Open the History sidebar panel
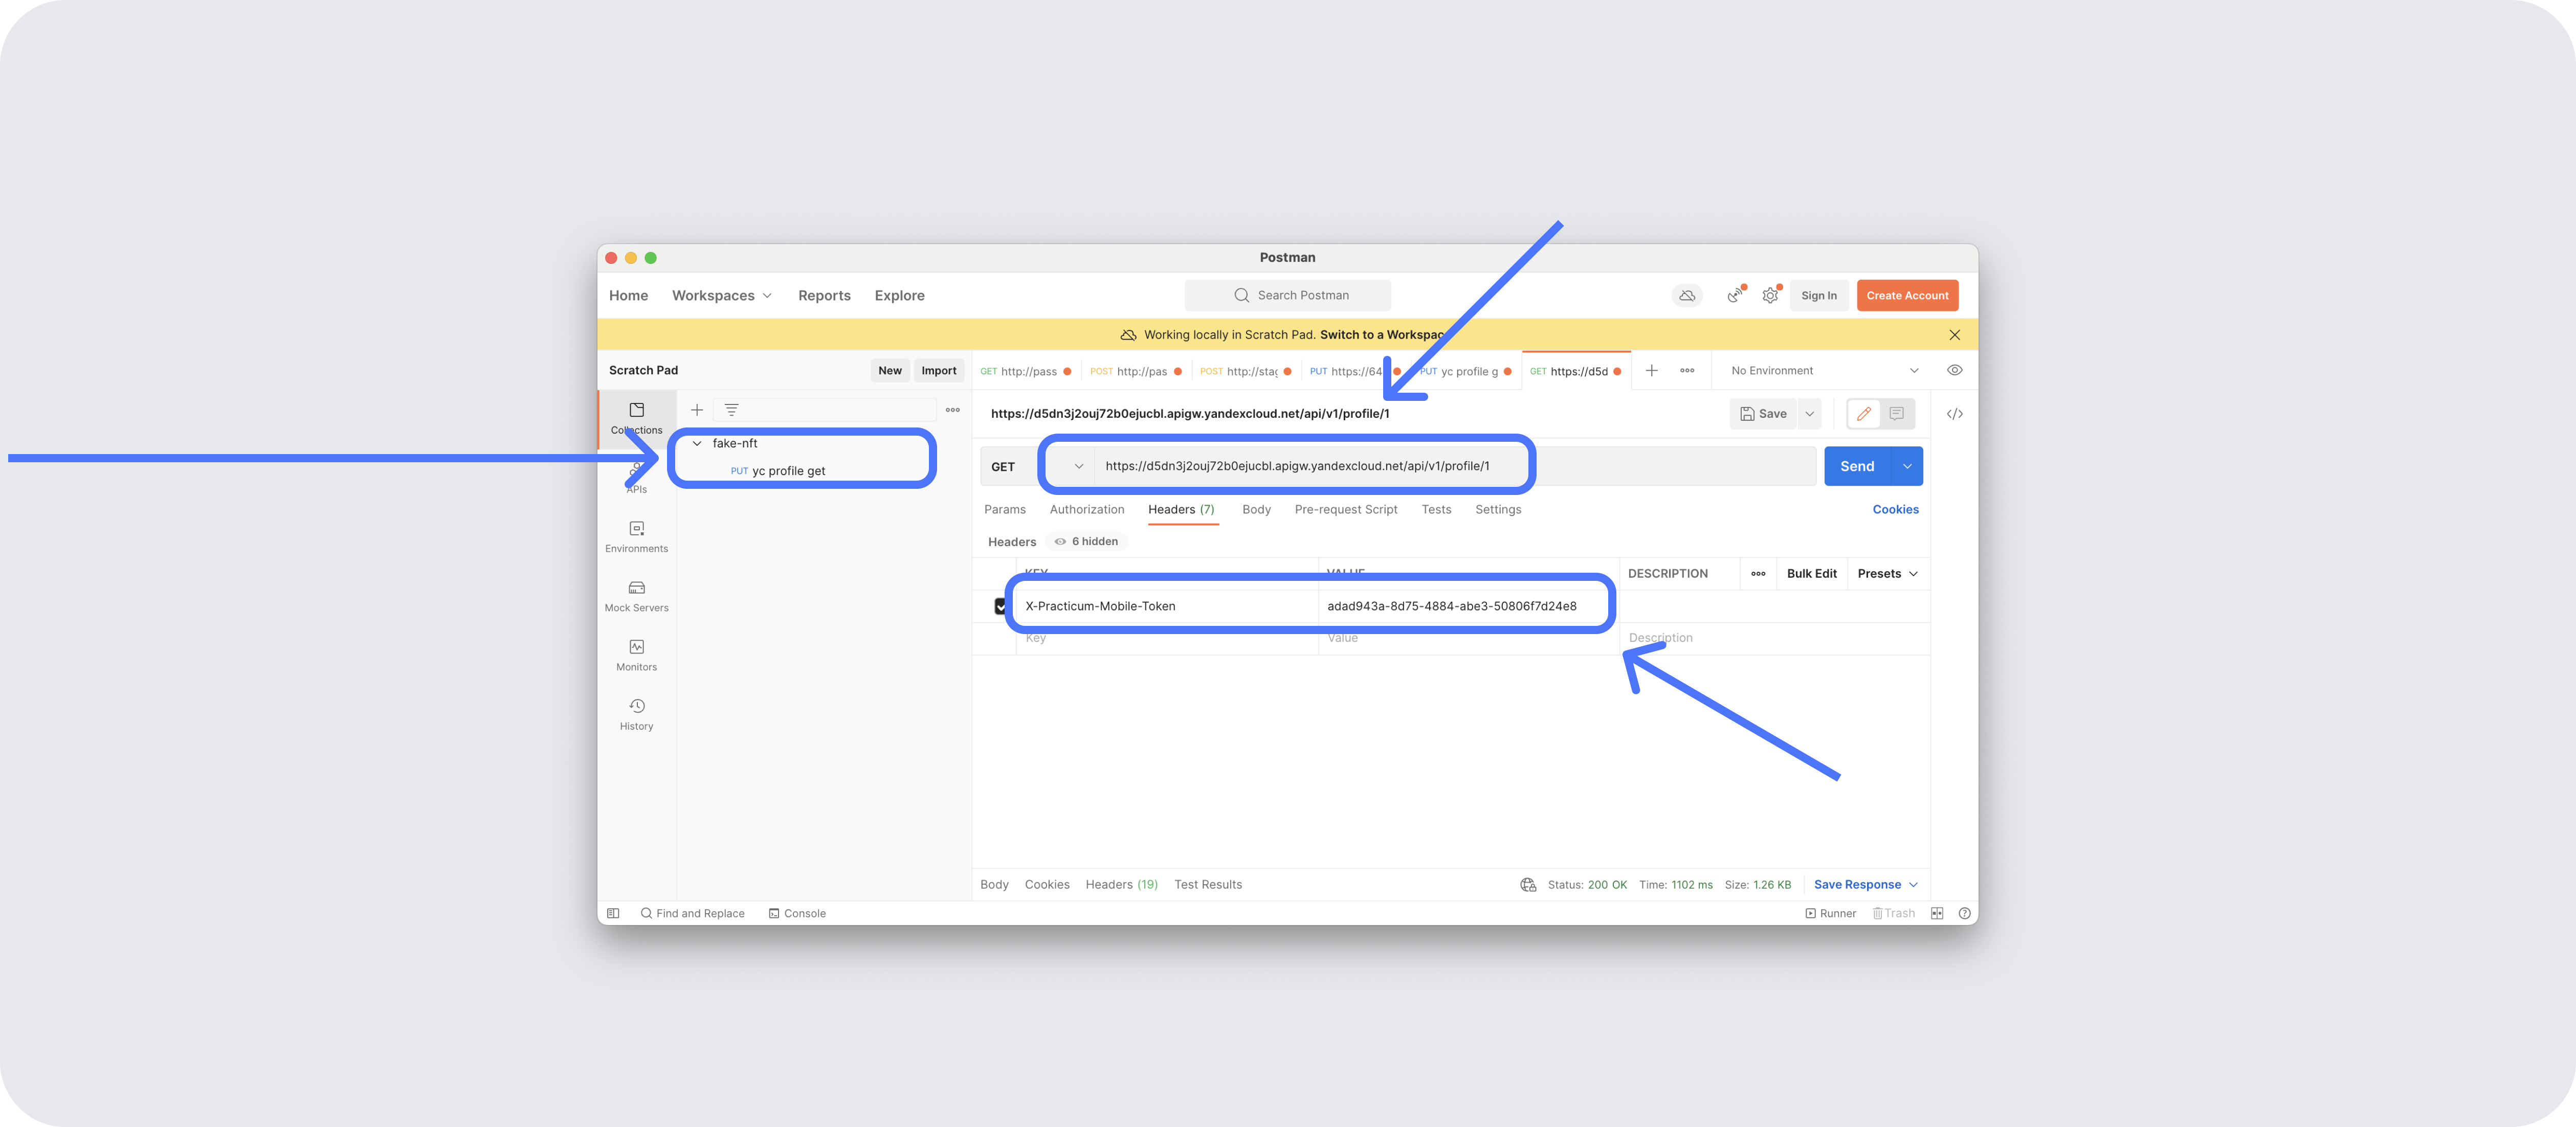The image size is (2576, 1127). point(636,714)
